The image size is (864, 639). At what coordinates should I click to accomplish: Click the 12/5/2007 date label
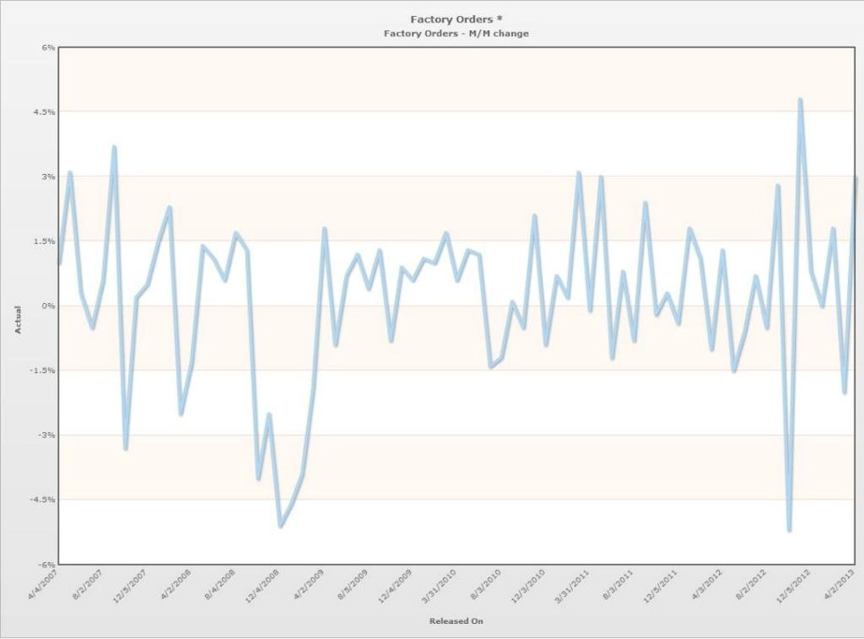[x=129, y=586]
